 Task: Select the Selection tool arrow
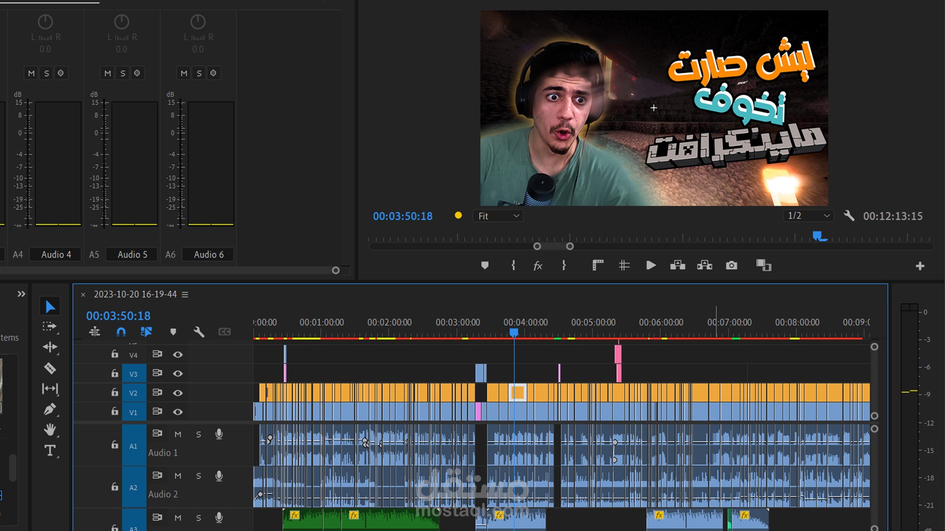click(50, 306)
